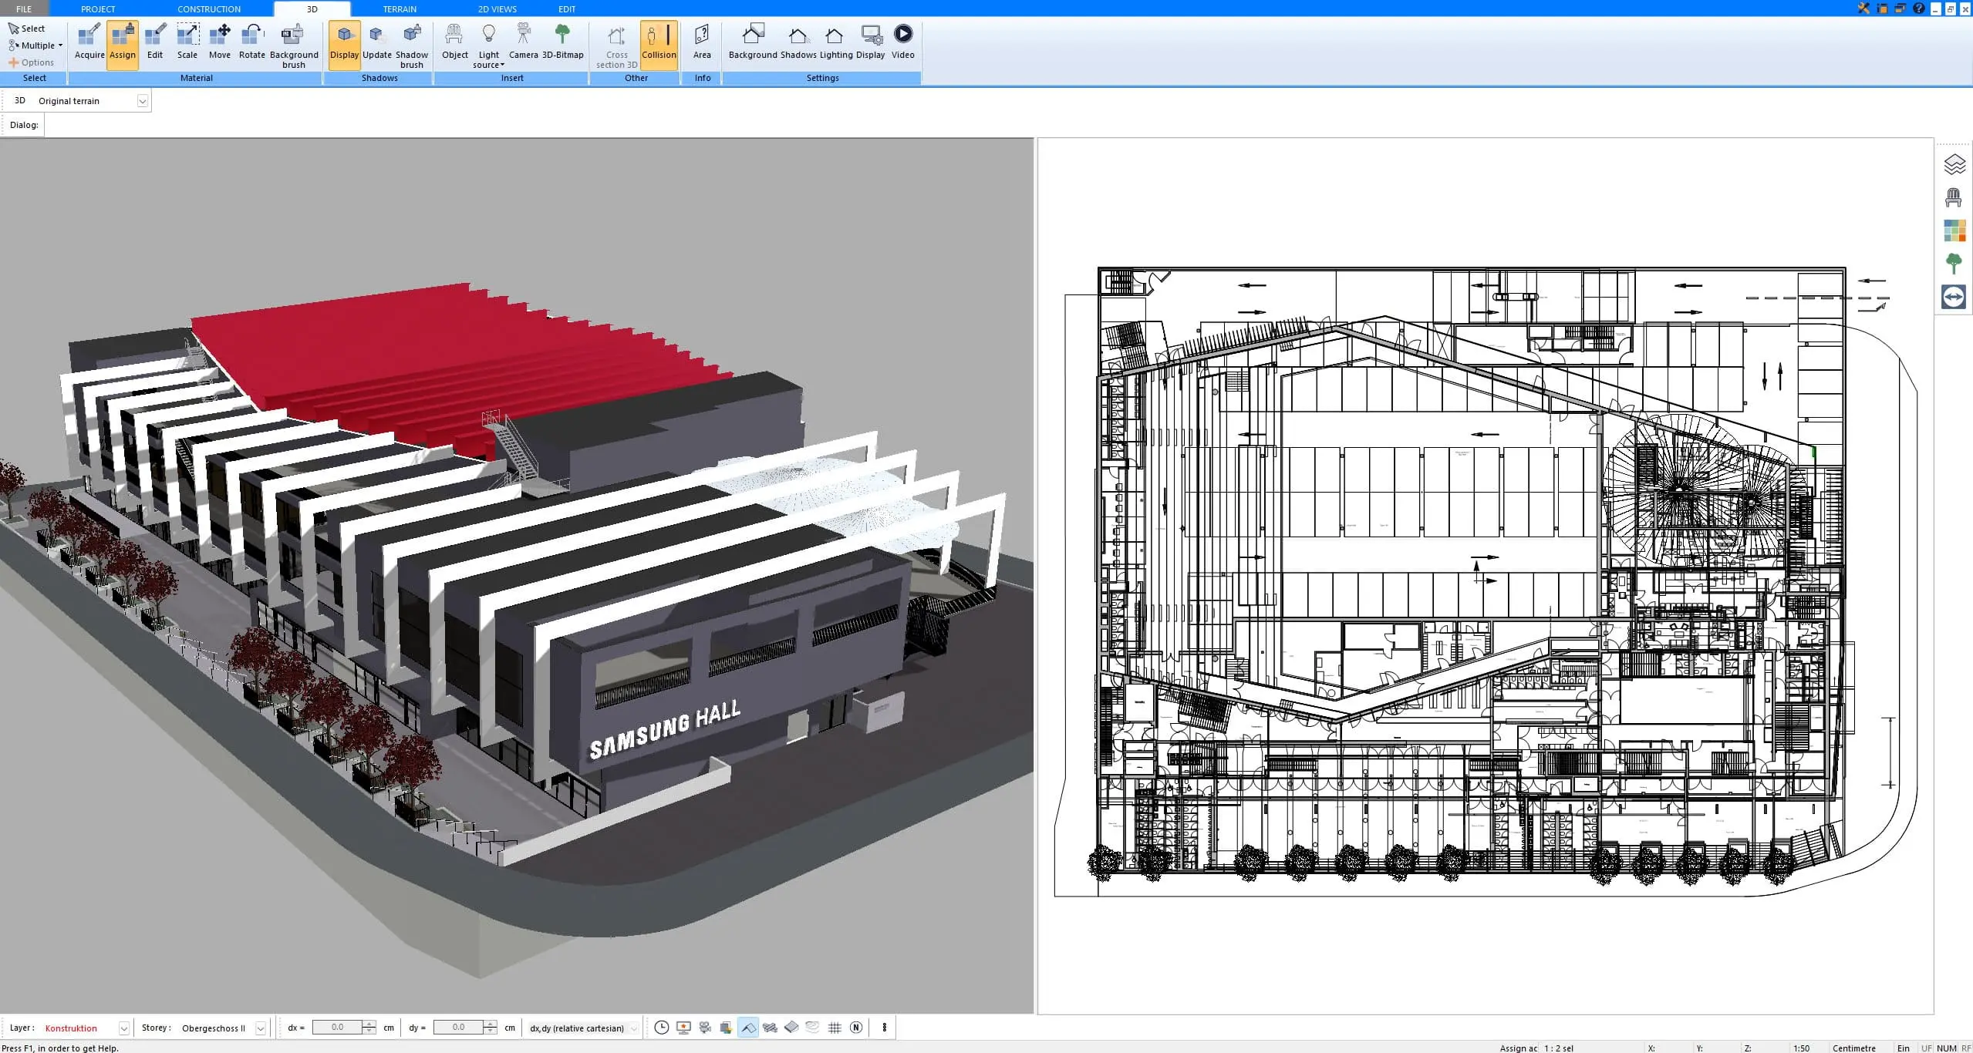Switch to the TERRAIN tab
This screenshot has height=1053, width=1973.
click(400, 8)
